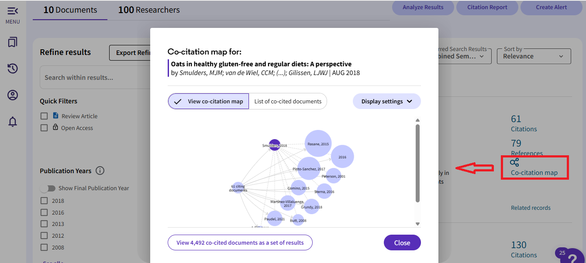586x263 pixels.
Task: Switch to the 100 Researchers tab
Action: 149,10
